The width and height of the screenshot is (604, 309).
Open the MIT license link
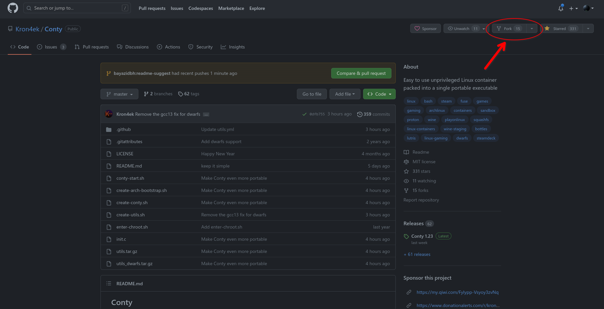click(x=419, y=162)
